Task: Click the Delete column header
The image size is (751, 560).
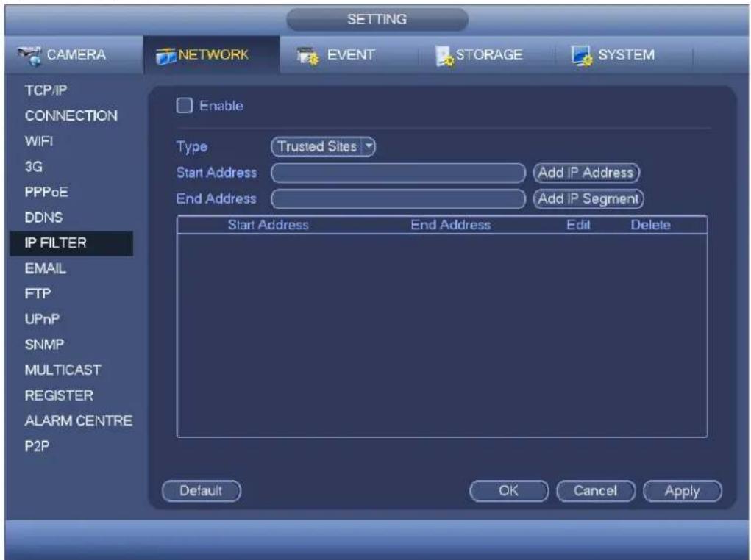Action: point(650,224)
